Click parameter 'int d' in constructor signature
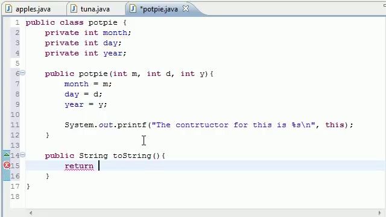The image size is (386, 217). pyautogui.click(x=159, y=74)
